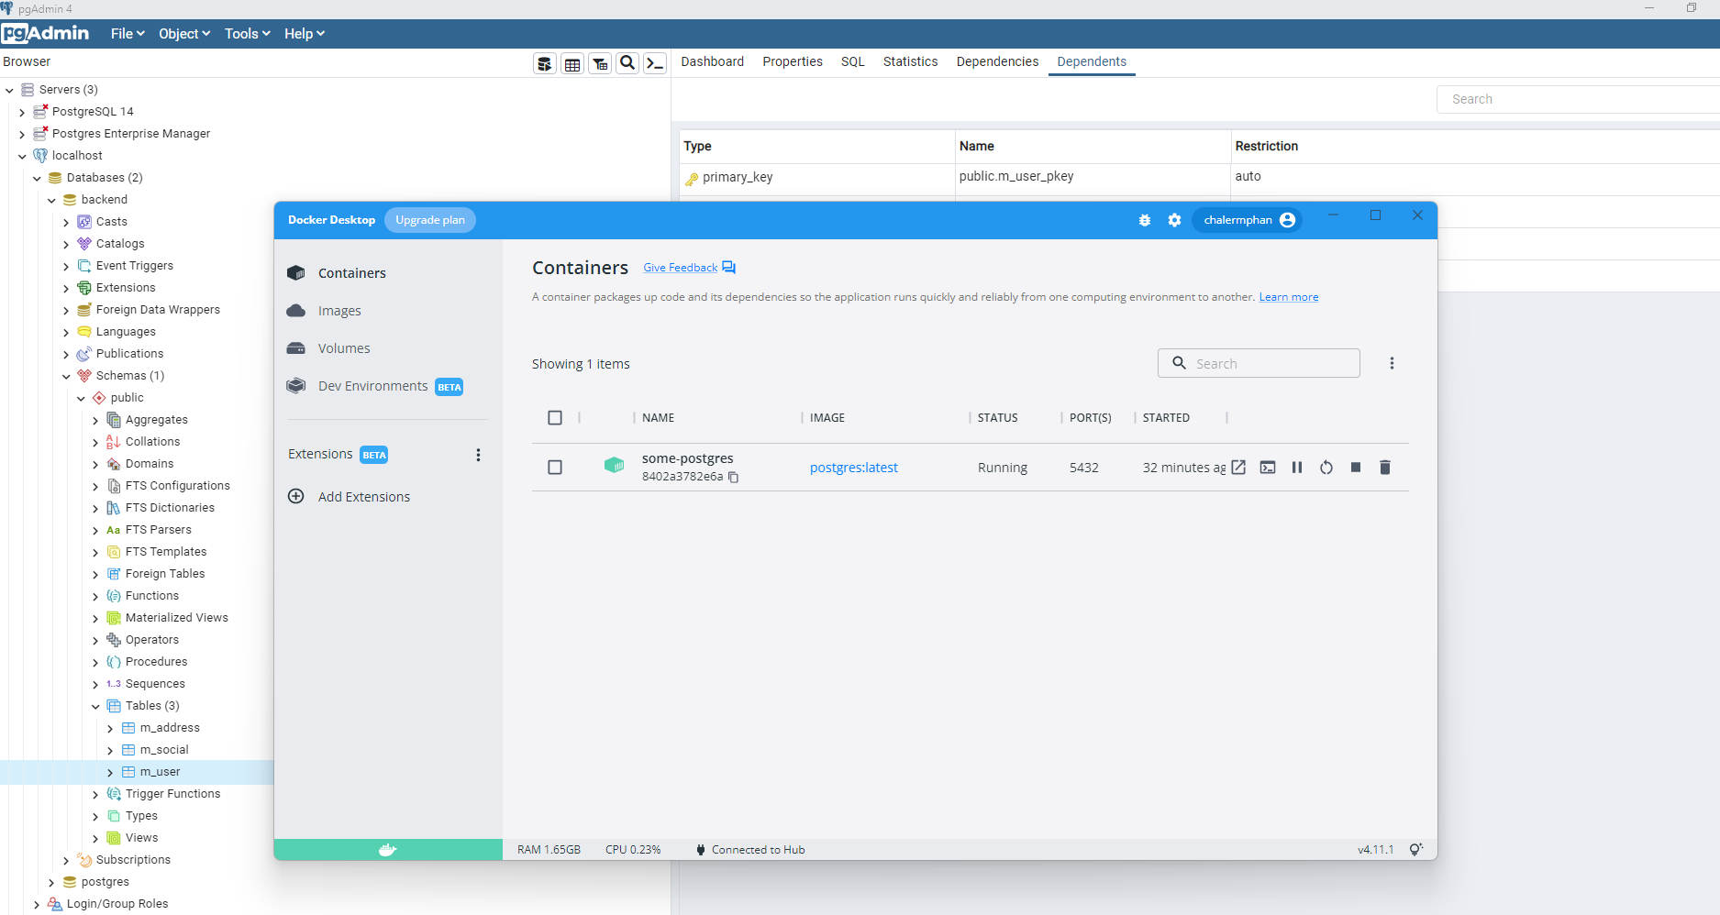
Task: Click Add Extensions in Docker sidebar
Action: 364,497
